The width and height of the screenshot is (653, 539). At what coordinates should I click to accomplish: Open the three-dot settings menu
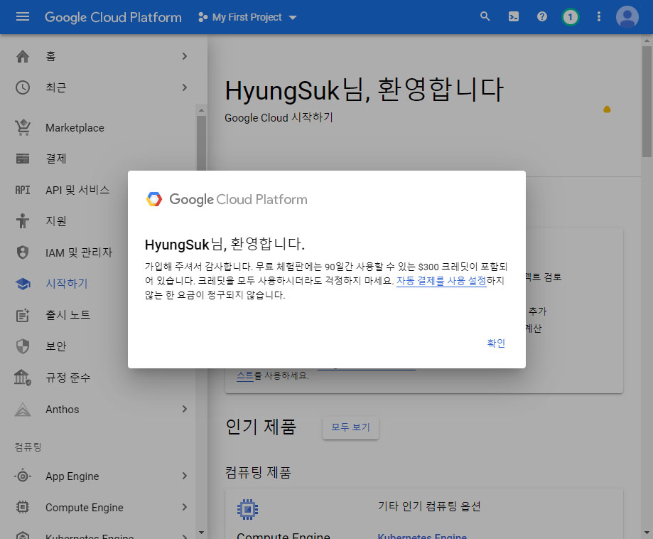(599, 16)
